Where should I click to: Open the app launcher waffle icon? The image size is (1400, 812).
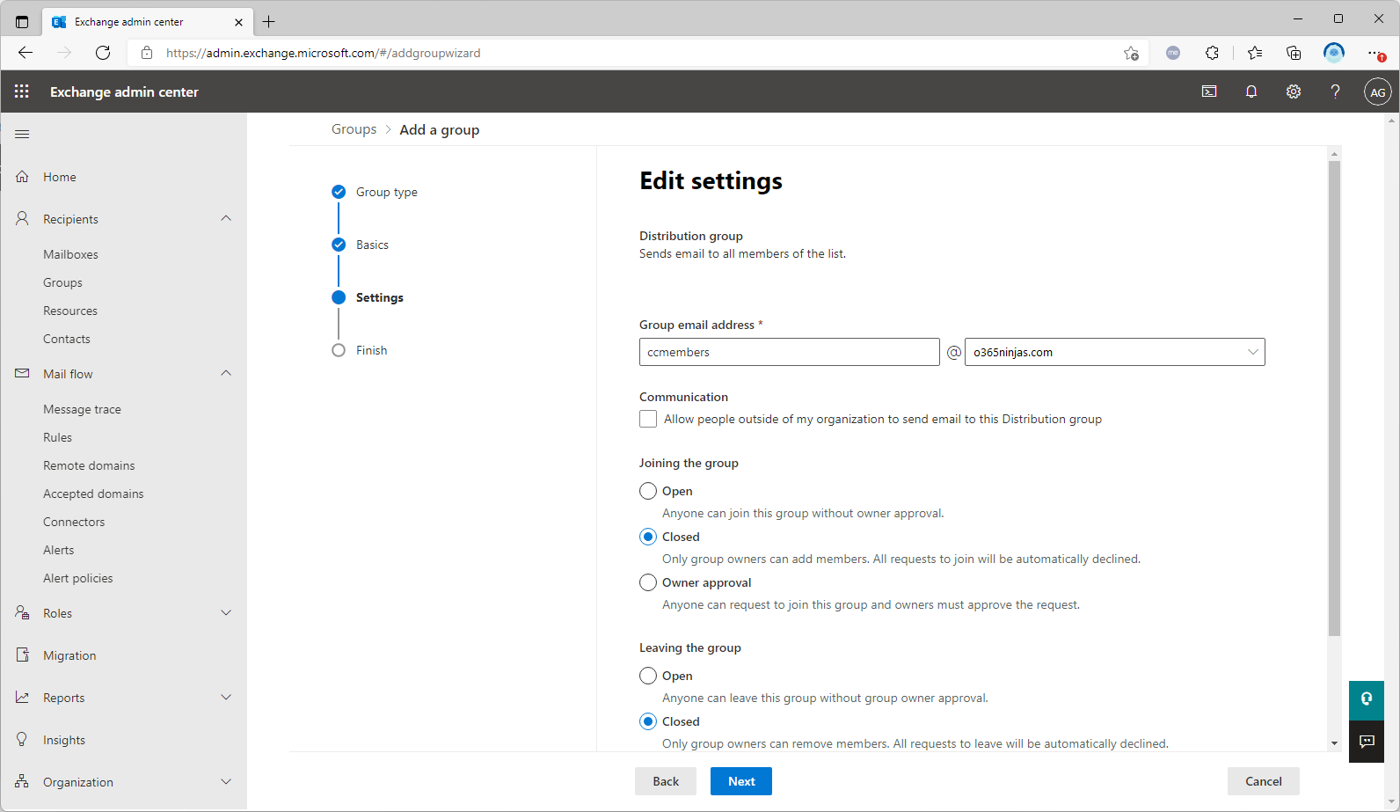click(22, 91)
